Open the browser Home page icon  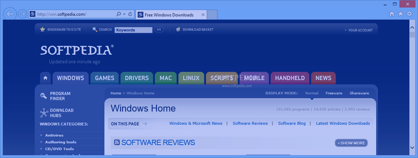pyautogui.click(x=392, y=14)
